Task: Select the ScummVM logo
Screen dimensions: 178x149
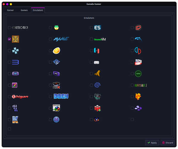Action: coord(100,39)
